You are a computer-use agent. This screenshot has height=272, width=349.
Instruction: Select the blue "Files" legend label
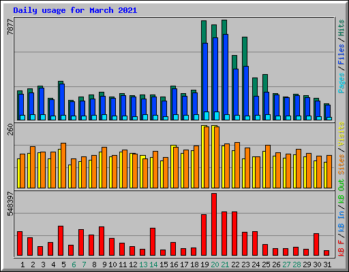point(341,54)
